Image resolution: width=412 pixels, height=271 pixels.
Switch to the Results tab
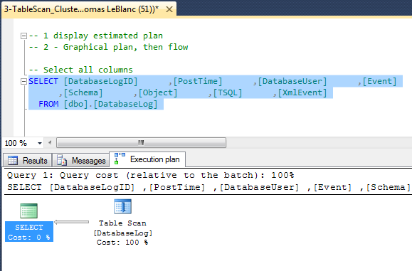28,160
